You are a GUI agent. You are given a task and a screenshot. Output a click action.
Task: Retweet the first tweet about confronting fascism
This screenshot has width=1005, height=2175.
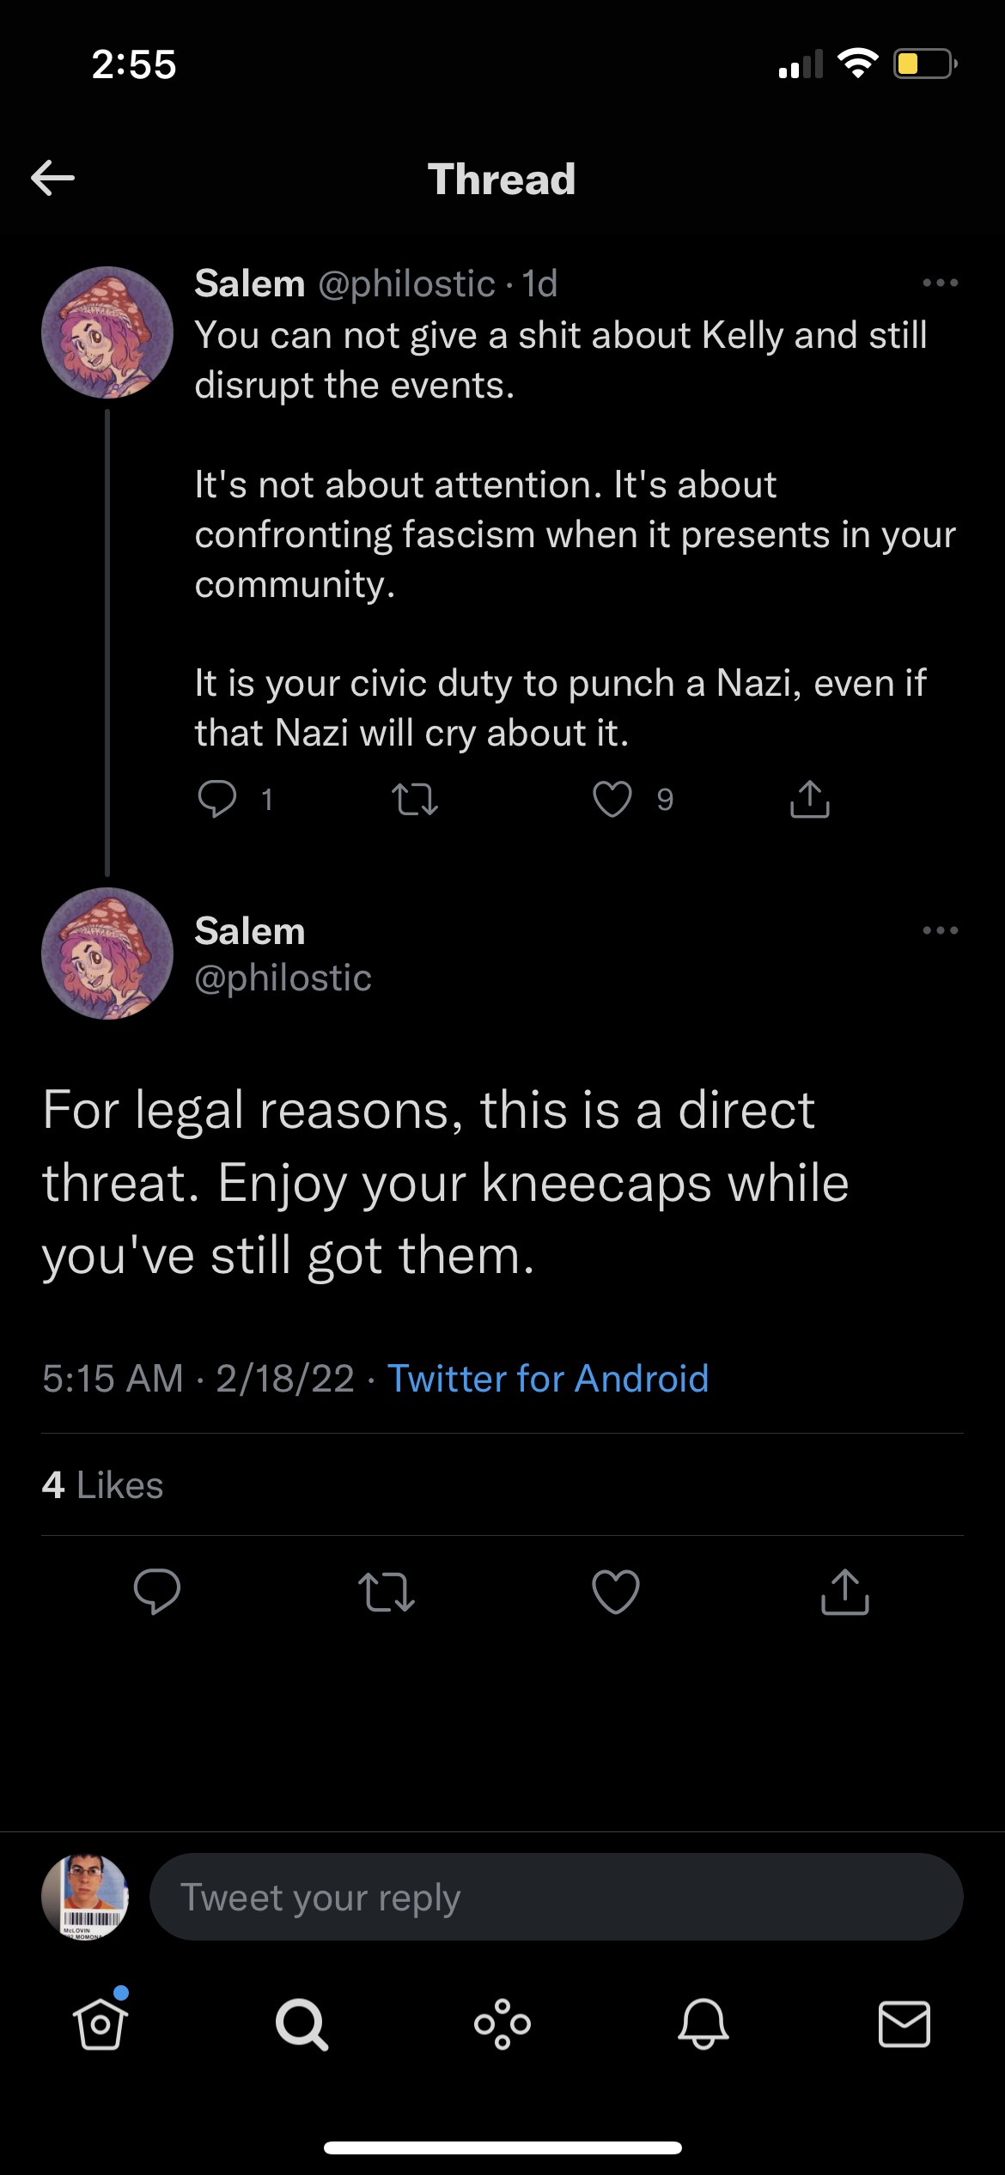tap(415, 800)
